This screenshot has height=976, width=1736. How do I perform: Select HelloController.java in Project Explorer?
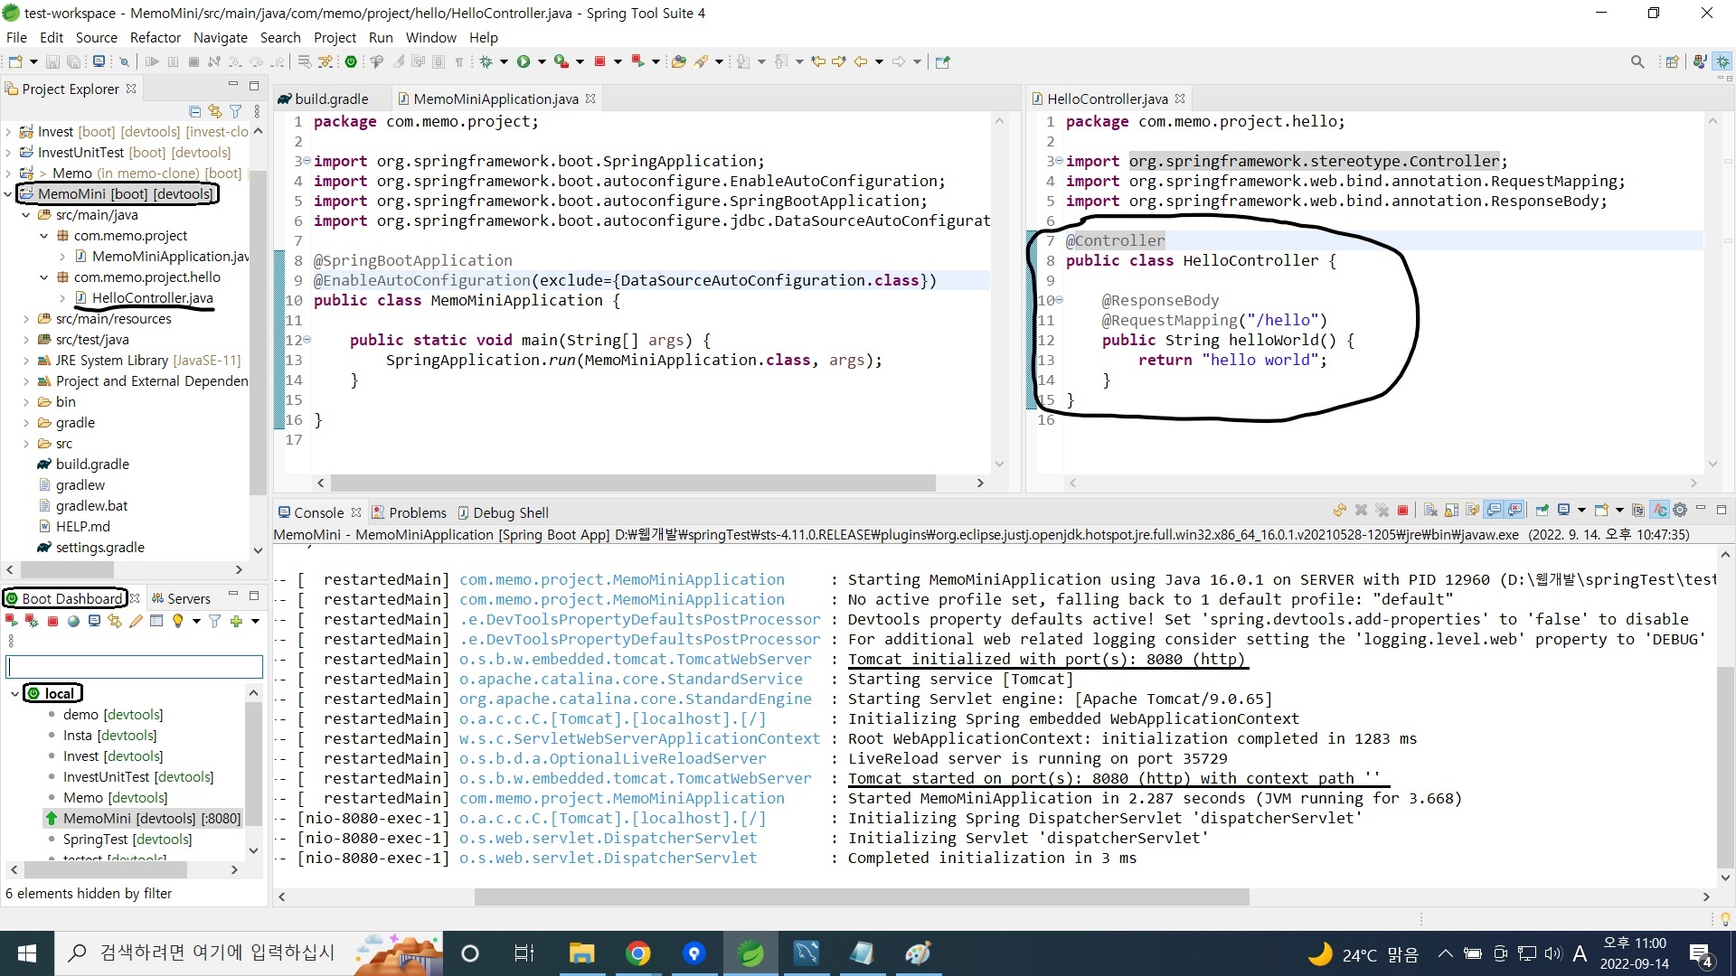pyautogui.click(x=152, y=298)
